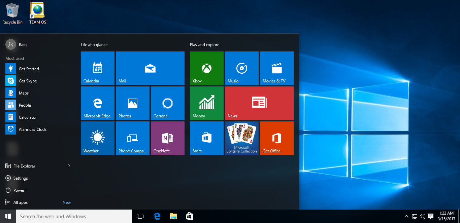Select the Recycle Bin desktop icon
The height and width of the screenshot is (223, 460).
12,14
